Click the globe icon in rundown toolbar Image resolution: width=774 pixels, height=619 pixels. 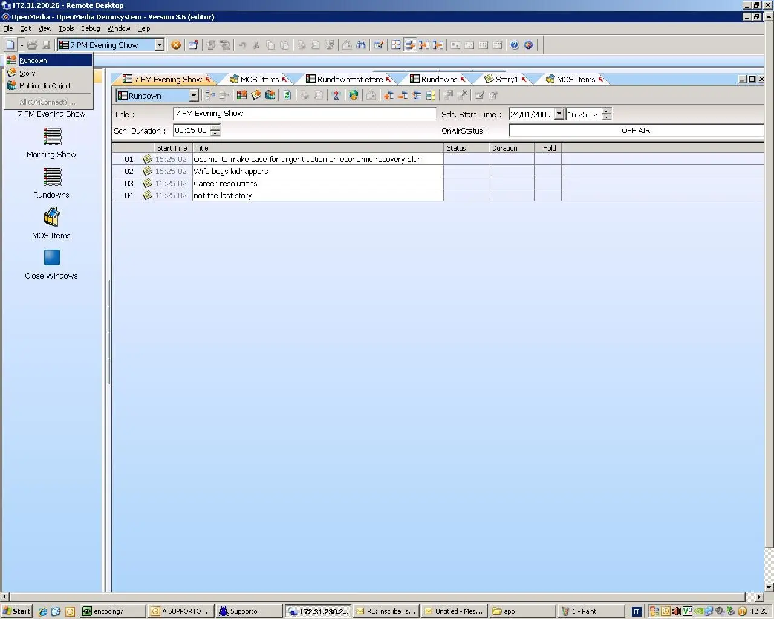[354, 96]
